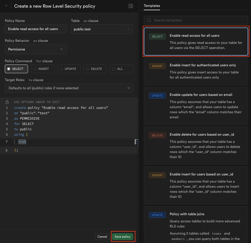Viewport: 251px width, 243px height.
Task: Close the policy creation panel with X
Action: tap(6, 6)
